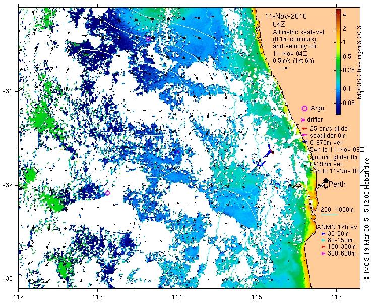Select the magenta seaglider 0m legend marker
The height and width of the screenshot is (303, 373).
305,136
